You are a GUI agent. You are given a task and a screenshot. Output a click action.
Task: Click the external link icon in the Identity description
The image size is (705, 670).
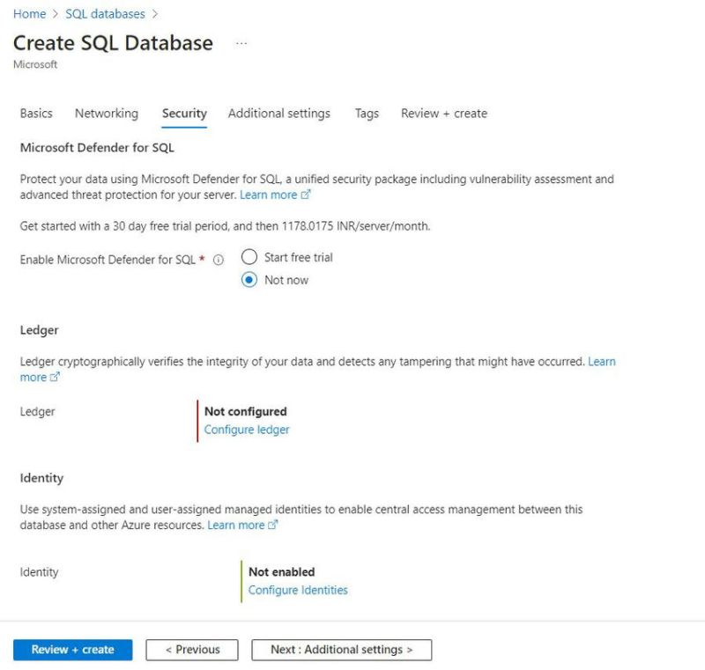(274, 524)
